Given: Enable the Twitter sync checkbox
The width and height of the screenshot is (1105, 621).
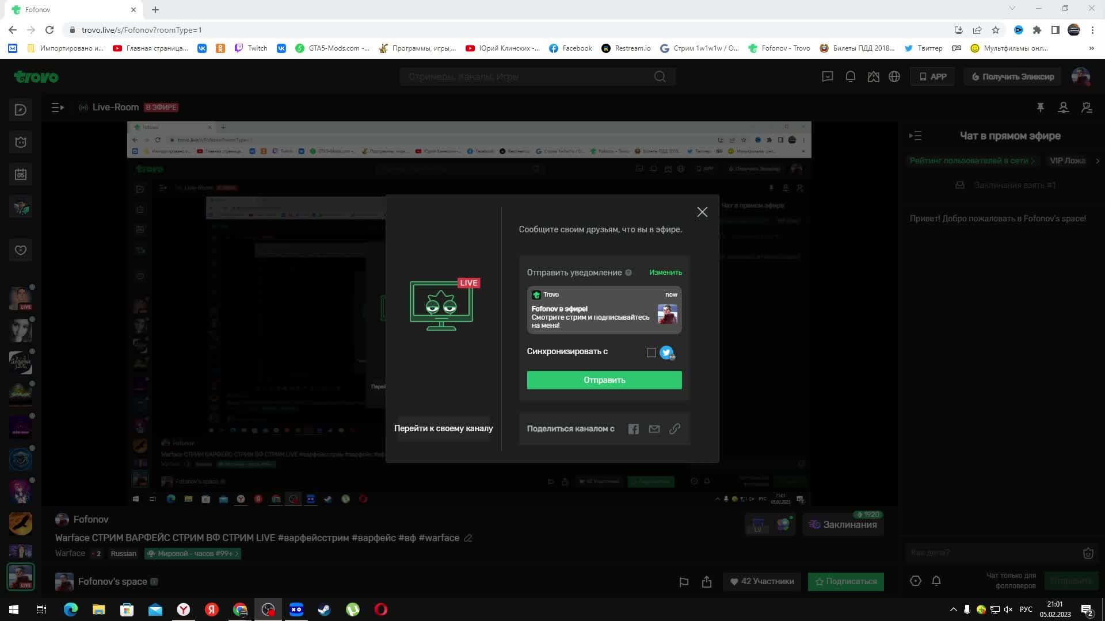Looking at the screenshot, I should pyautogui.click(x=651, y=352).
